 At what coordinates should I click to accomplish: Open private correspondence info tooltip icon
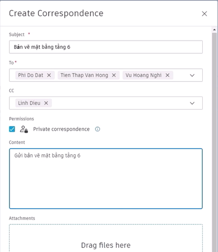(98, 129)
